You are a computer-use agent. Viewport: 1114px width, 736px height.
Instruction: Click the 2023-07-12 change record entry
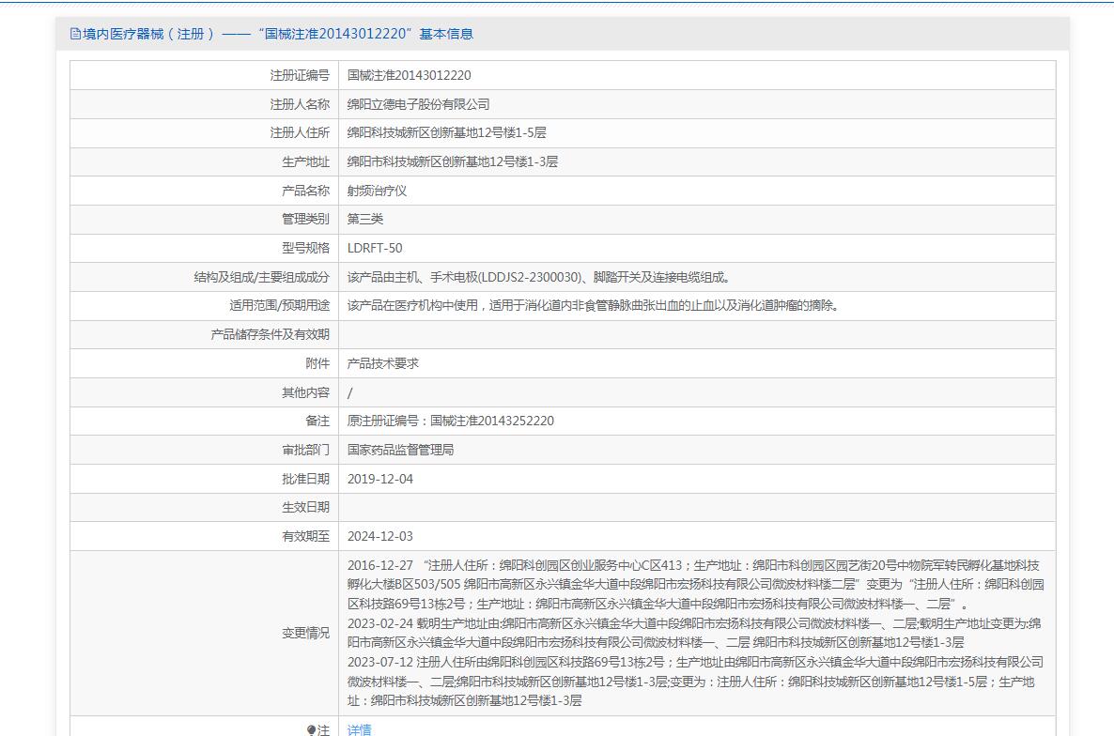[695, 682]
